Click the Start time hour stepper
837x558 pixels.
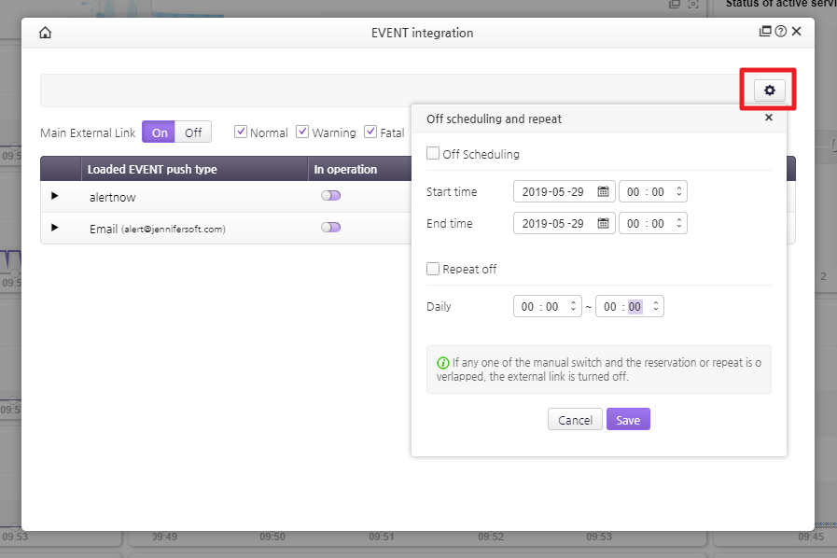click(x=679, y=192)
